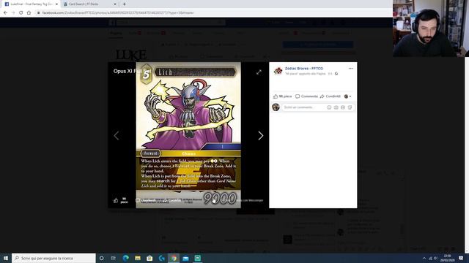Add a sticker to the comment
The width and height of the screenshot is (469, 263).
[x=350, y=107]
